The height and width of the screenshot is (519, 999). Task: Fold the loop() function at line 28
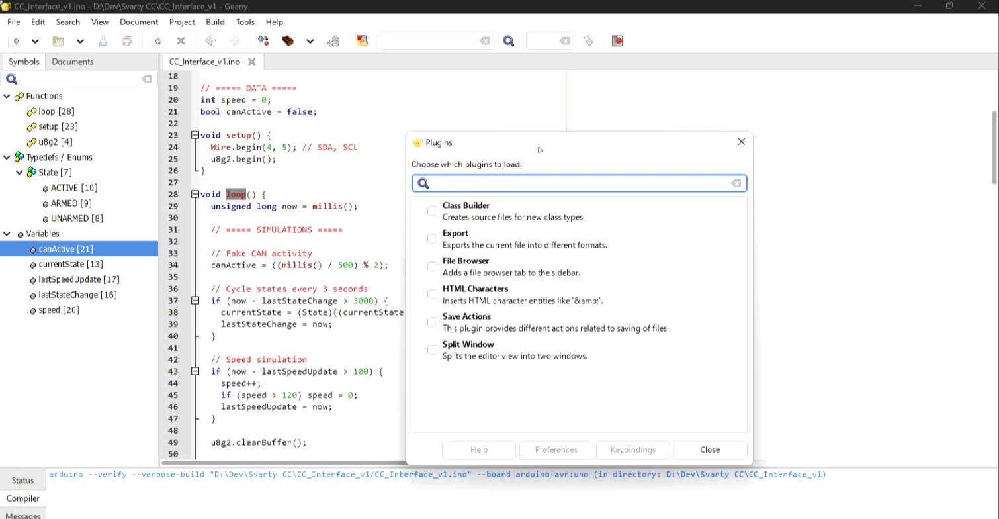pyautogui.click(x=195, y=195)
